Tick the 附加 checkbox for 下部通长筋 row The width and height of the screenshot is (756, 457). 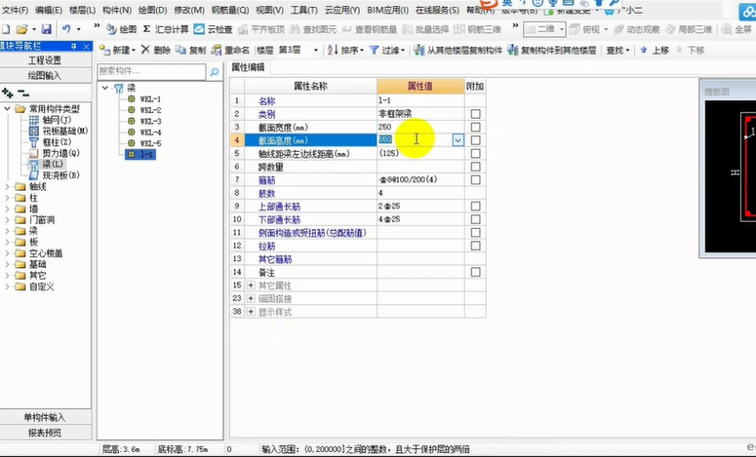tap(475, 219)
